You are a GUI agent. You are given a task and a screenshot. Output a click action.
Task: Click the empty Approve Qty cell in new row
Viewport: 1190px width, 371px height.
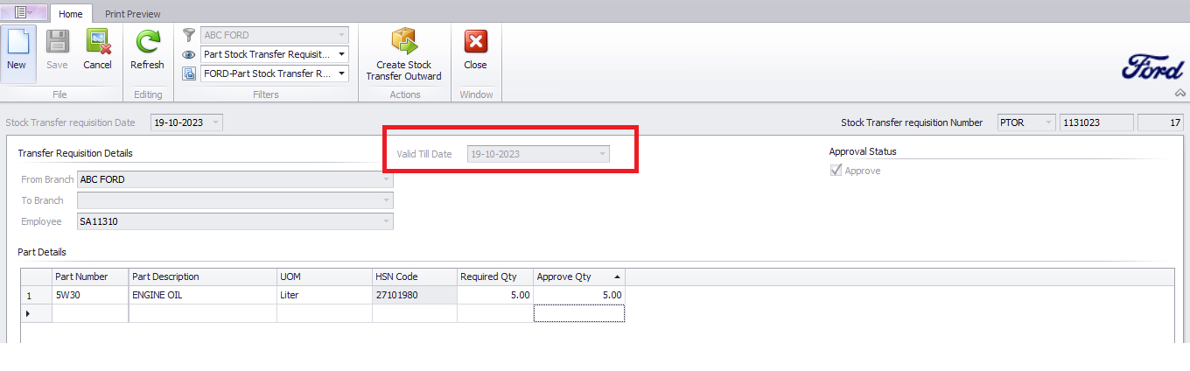click(x=579, y=313)
